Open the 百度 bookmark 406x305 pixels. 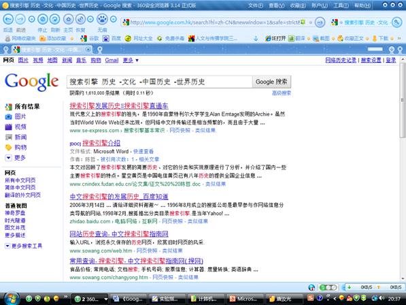click(x=112, y=39)
